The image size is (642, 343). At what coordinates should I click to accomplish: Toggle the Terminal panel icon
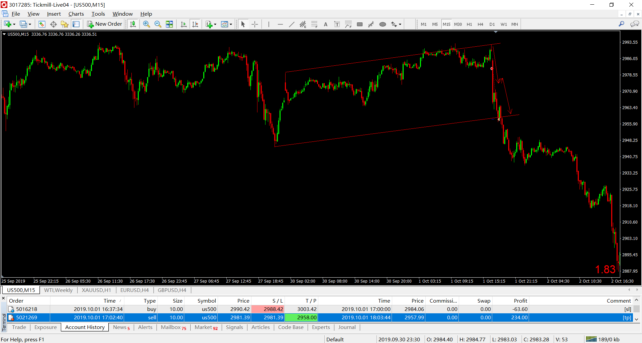76,24
